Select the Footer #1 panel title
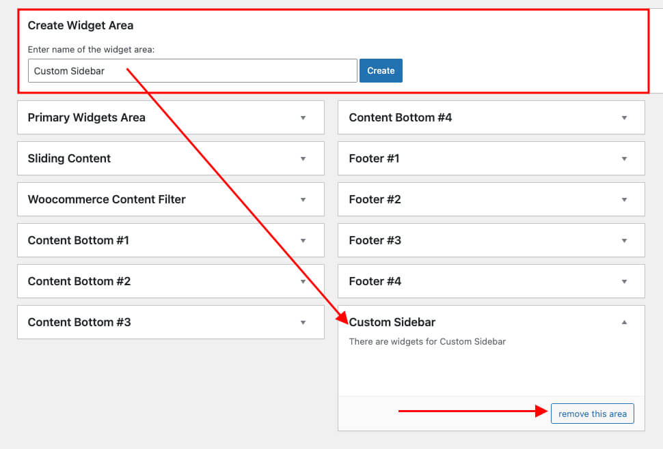The width and height of the screenshot is (663, 449). (x=374, y=158)
